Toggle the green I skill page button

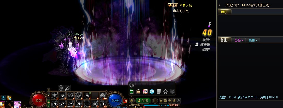click(49, 104)
